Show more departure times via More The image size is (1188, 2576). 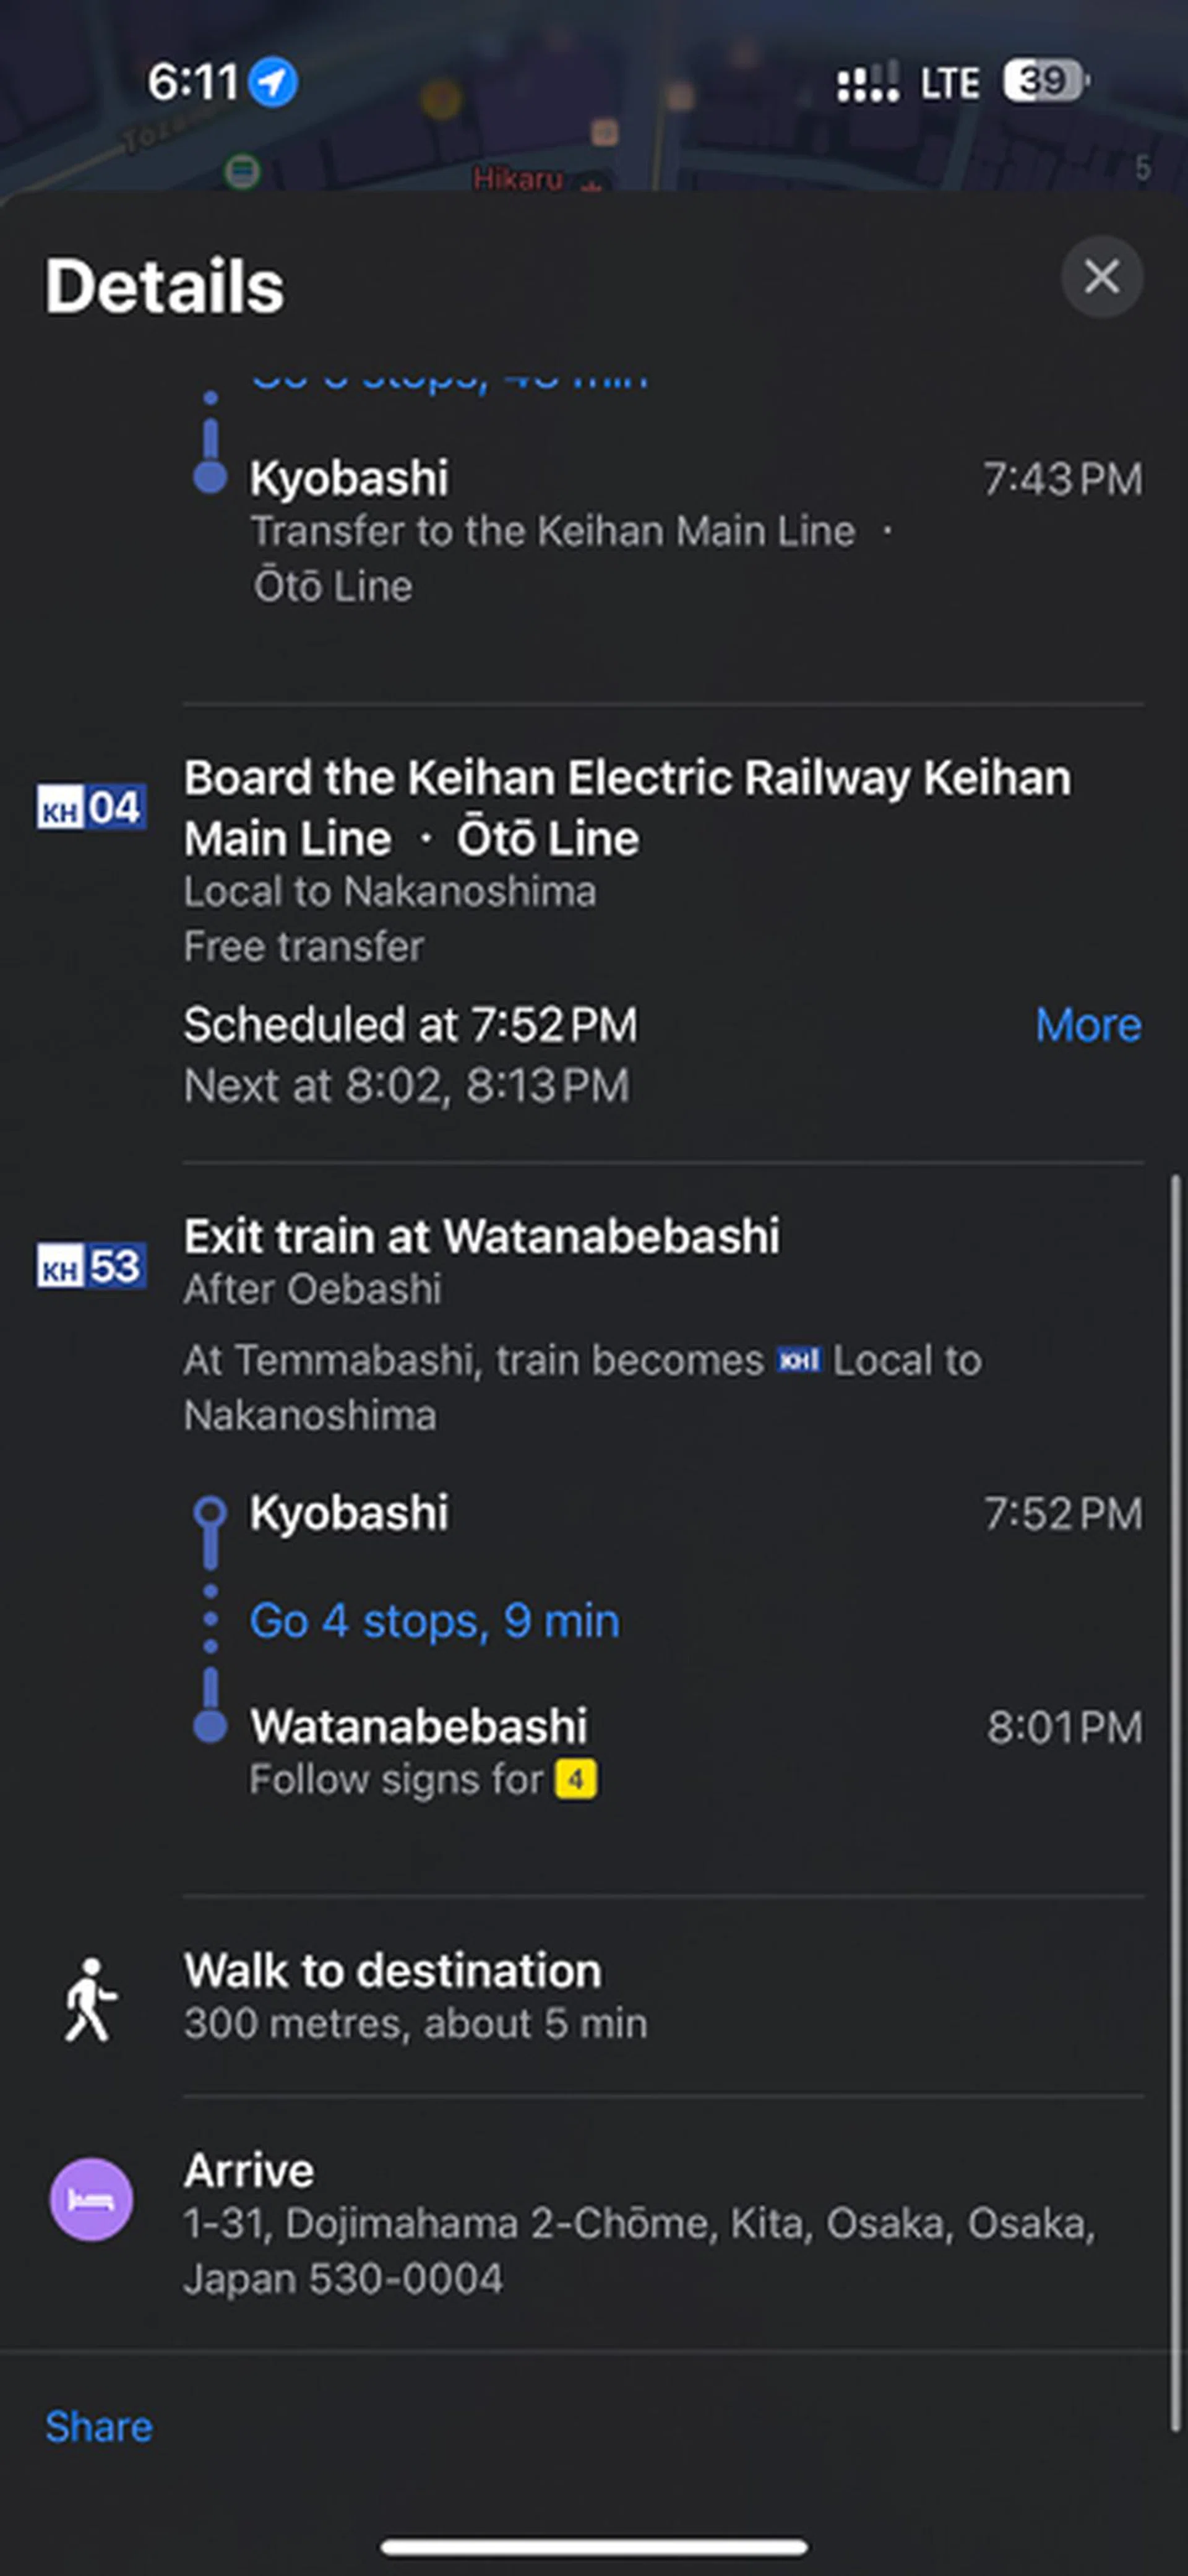coord(1088,1025)
